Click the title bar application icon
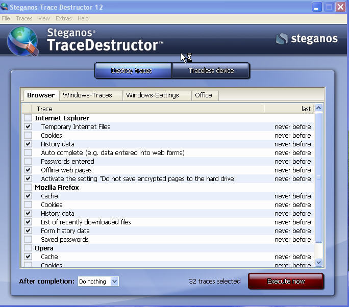 [x=4, y=7]
